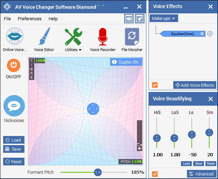Click the Sm value 20
The image size is (218, 179).
210,155
